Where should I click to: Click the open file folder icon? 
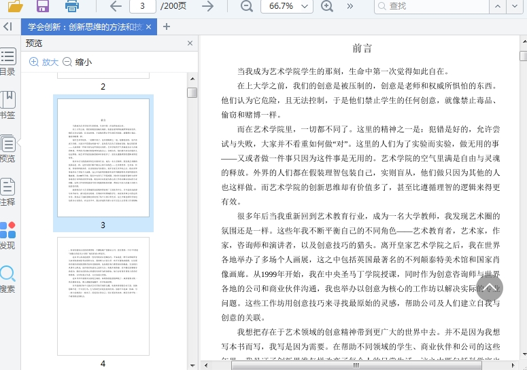(x=14, y=6)
